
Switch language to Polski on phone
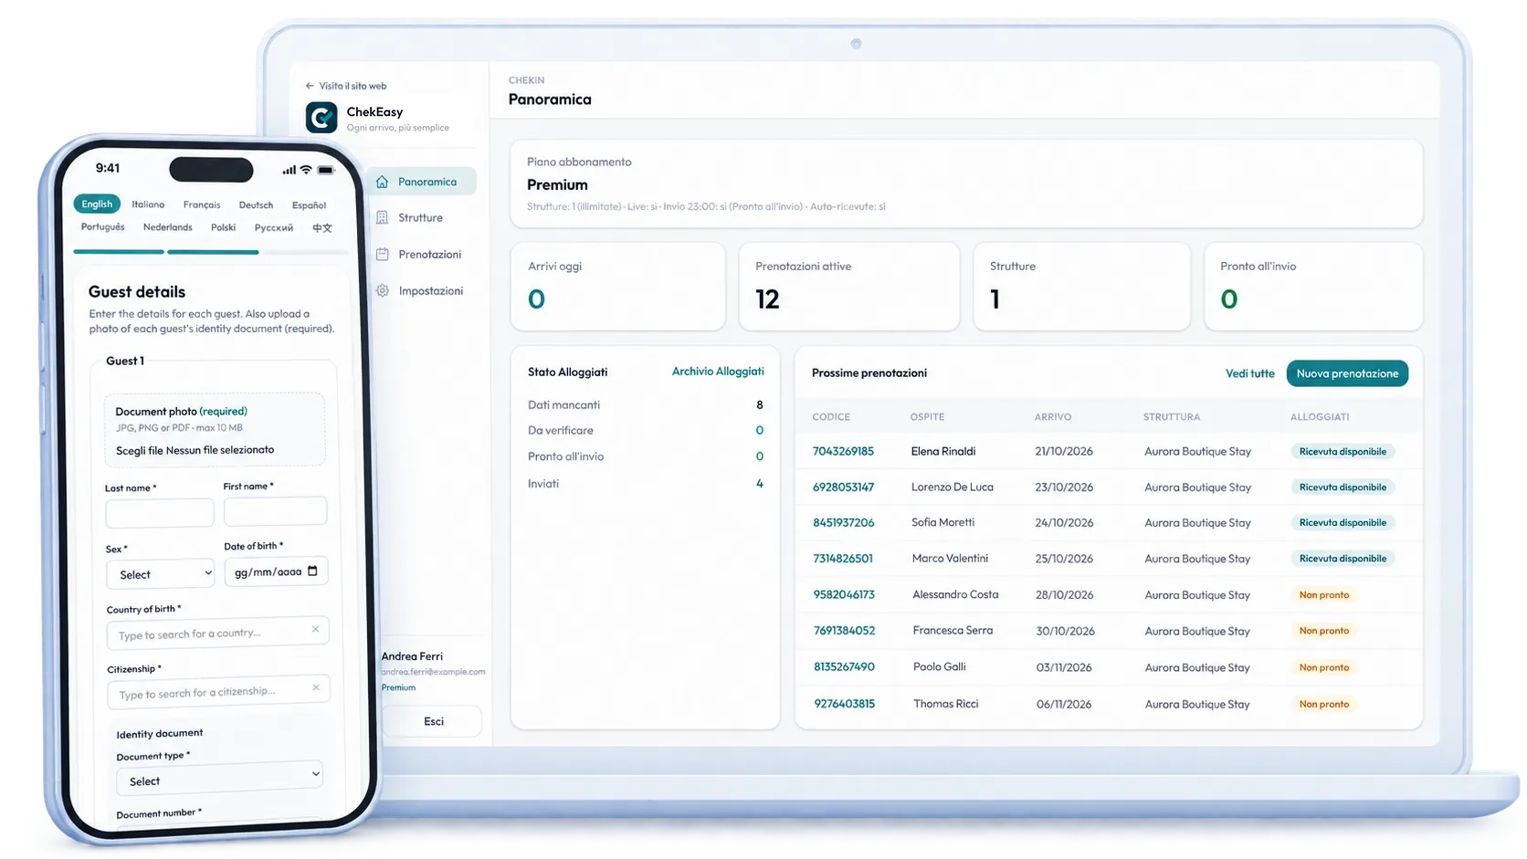[224, 227]
